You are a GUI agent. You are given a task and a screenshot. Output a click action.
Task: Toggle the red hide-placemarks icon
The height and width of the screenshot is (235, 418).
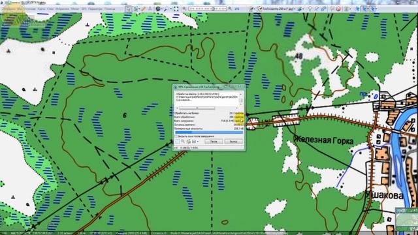click(338, 8)
